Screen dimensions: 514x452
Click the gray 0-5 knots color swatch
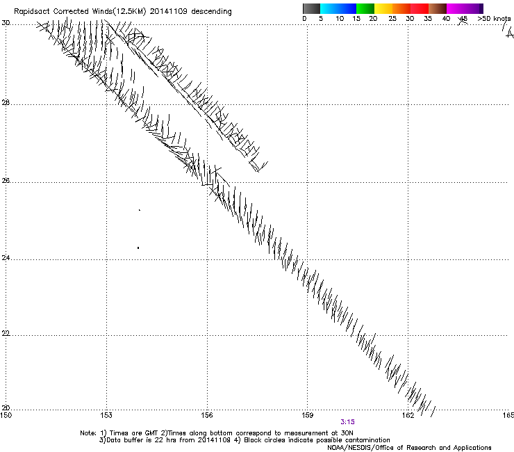[311, 8]
